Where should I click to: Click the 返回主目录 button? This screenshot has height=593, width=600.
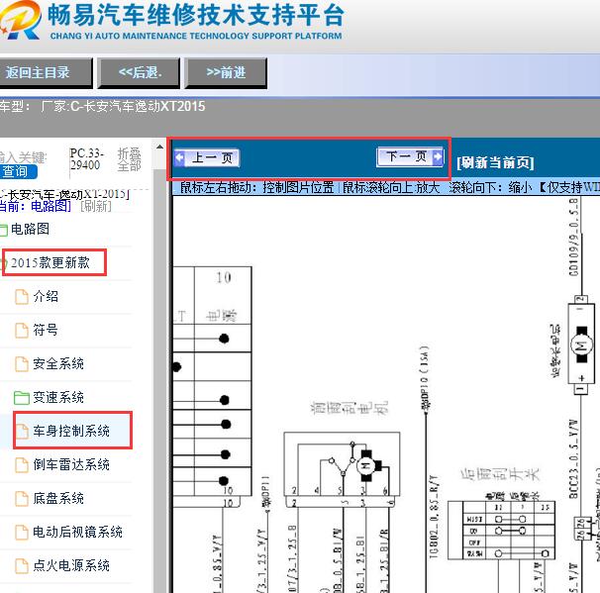[46, 72]
